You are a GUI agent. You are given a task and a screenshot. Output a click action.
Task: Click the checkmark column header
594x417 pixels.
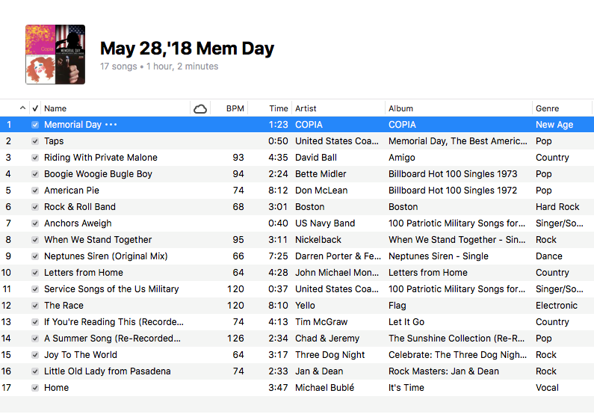35,108
